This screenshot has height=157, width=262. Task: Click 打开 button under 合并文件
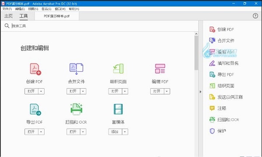point(73,91)
